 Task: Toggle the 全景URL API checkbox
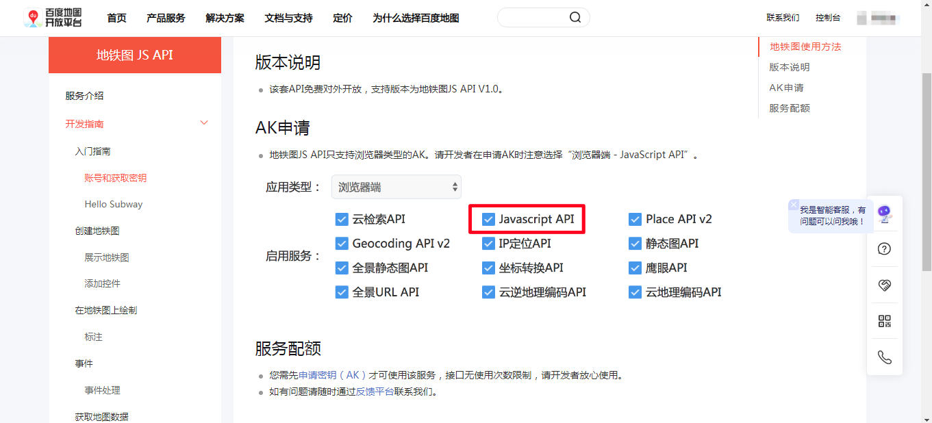[x=342, y=292]
